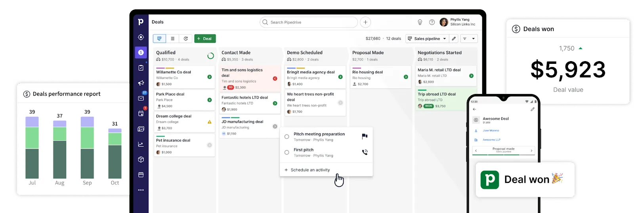Open the Jose Moreno link on phone
This screenshot has width=634, height=213.
coord(491,130)
